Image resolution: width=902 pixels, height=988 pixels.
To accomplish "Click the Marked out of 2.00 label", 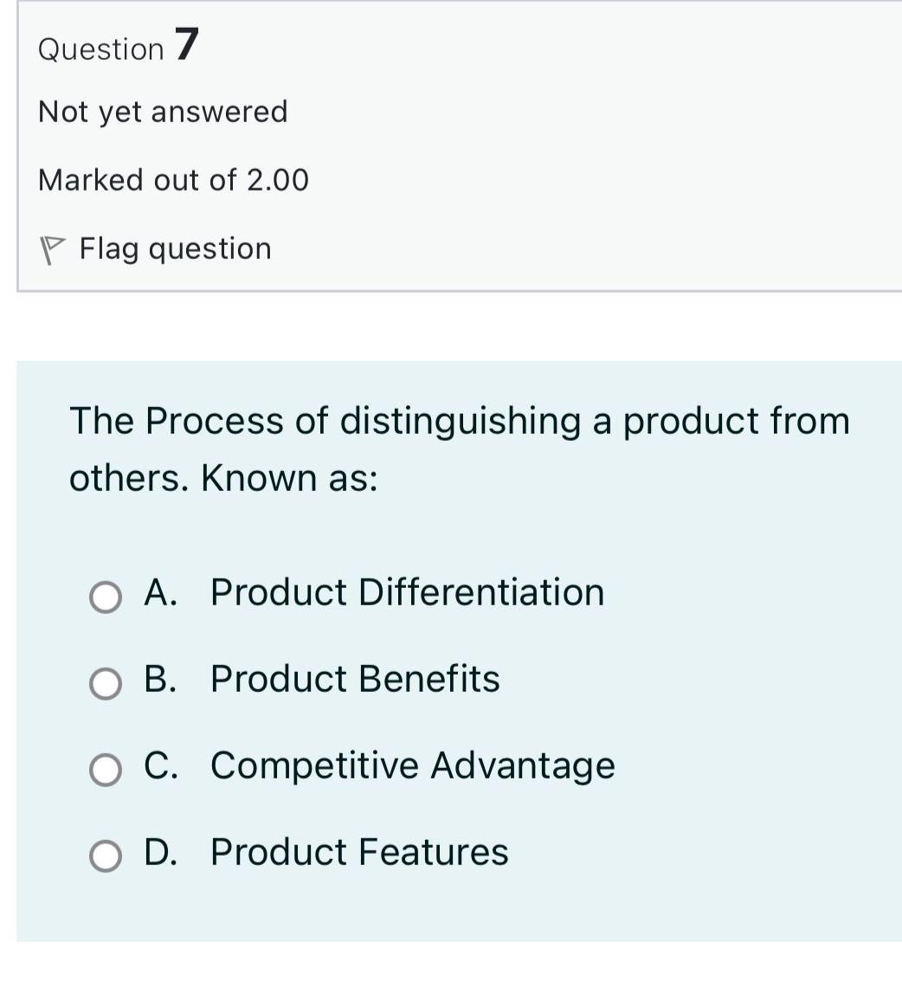I will click(x=172, y=179).
